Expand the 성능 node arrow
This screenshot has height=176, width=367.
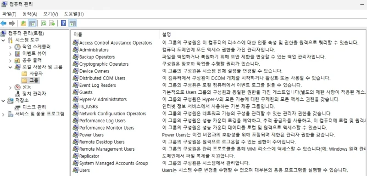[x=10, y=87]
